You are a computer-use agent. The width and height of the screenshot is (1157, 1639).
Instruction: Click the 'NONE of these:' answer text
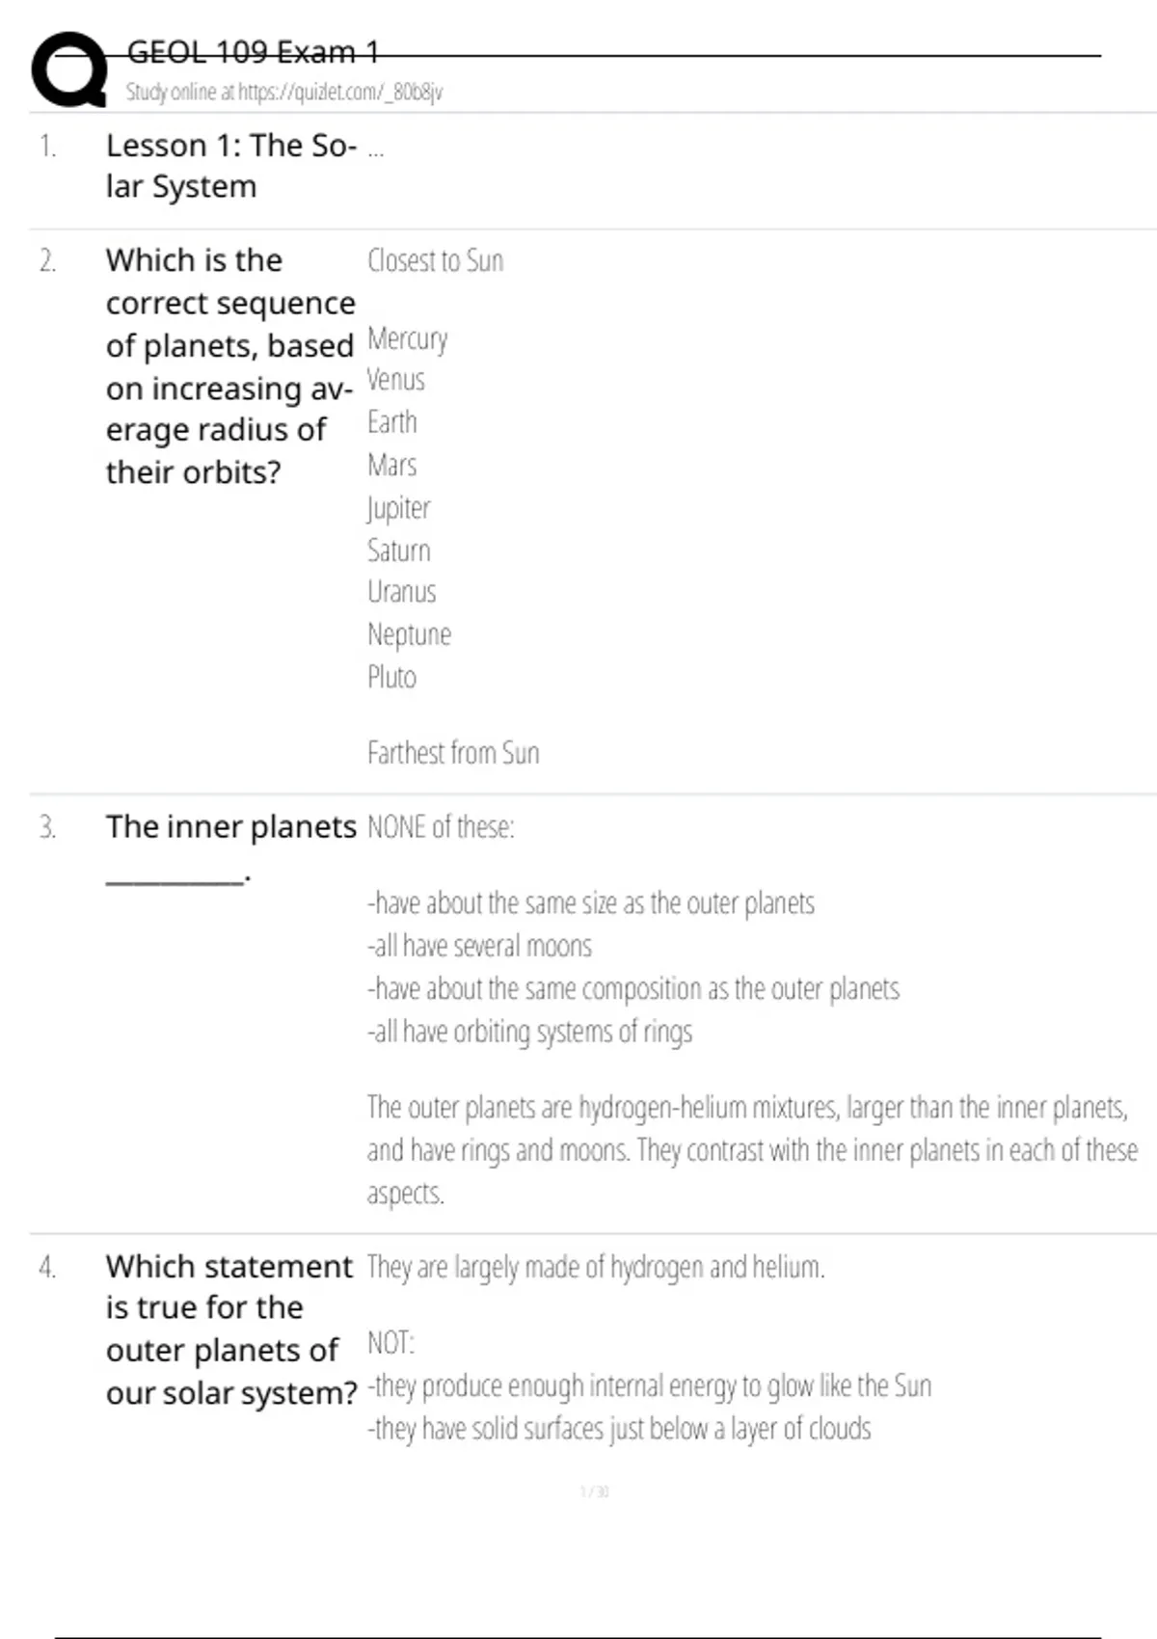click(441, 827)
